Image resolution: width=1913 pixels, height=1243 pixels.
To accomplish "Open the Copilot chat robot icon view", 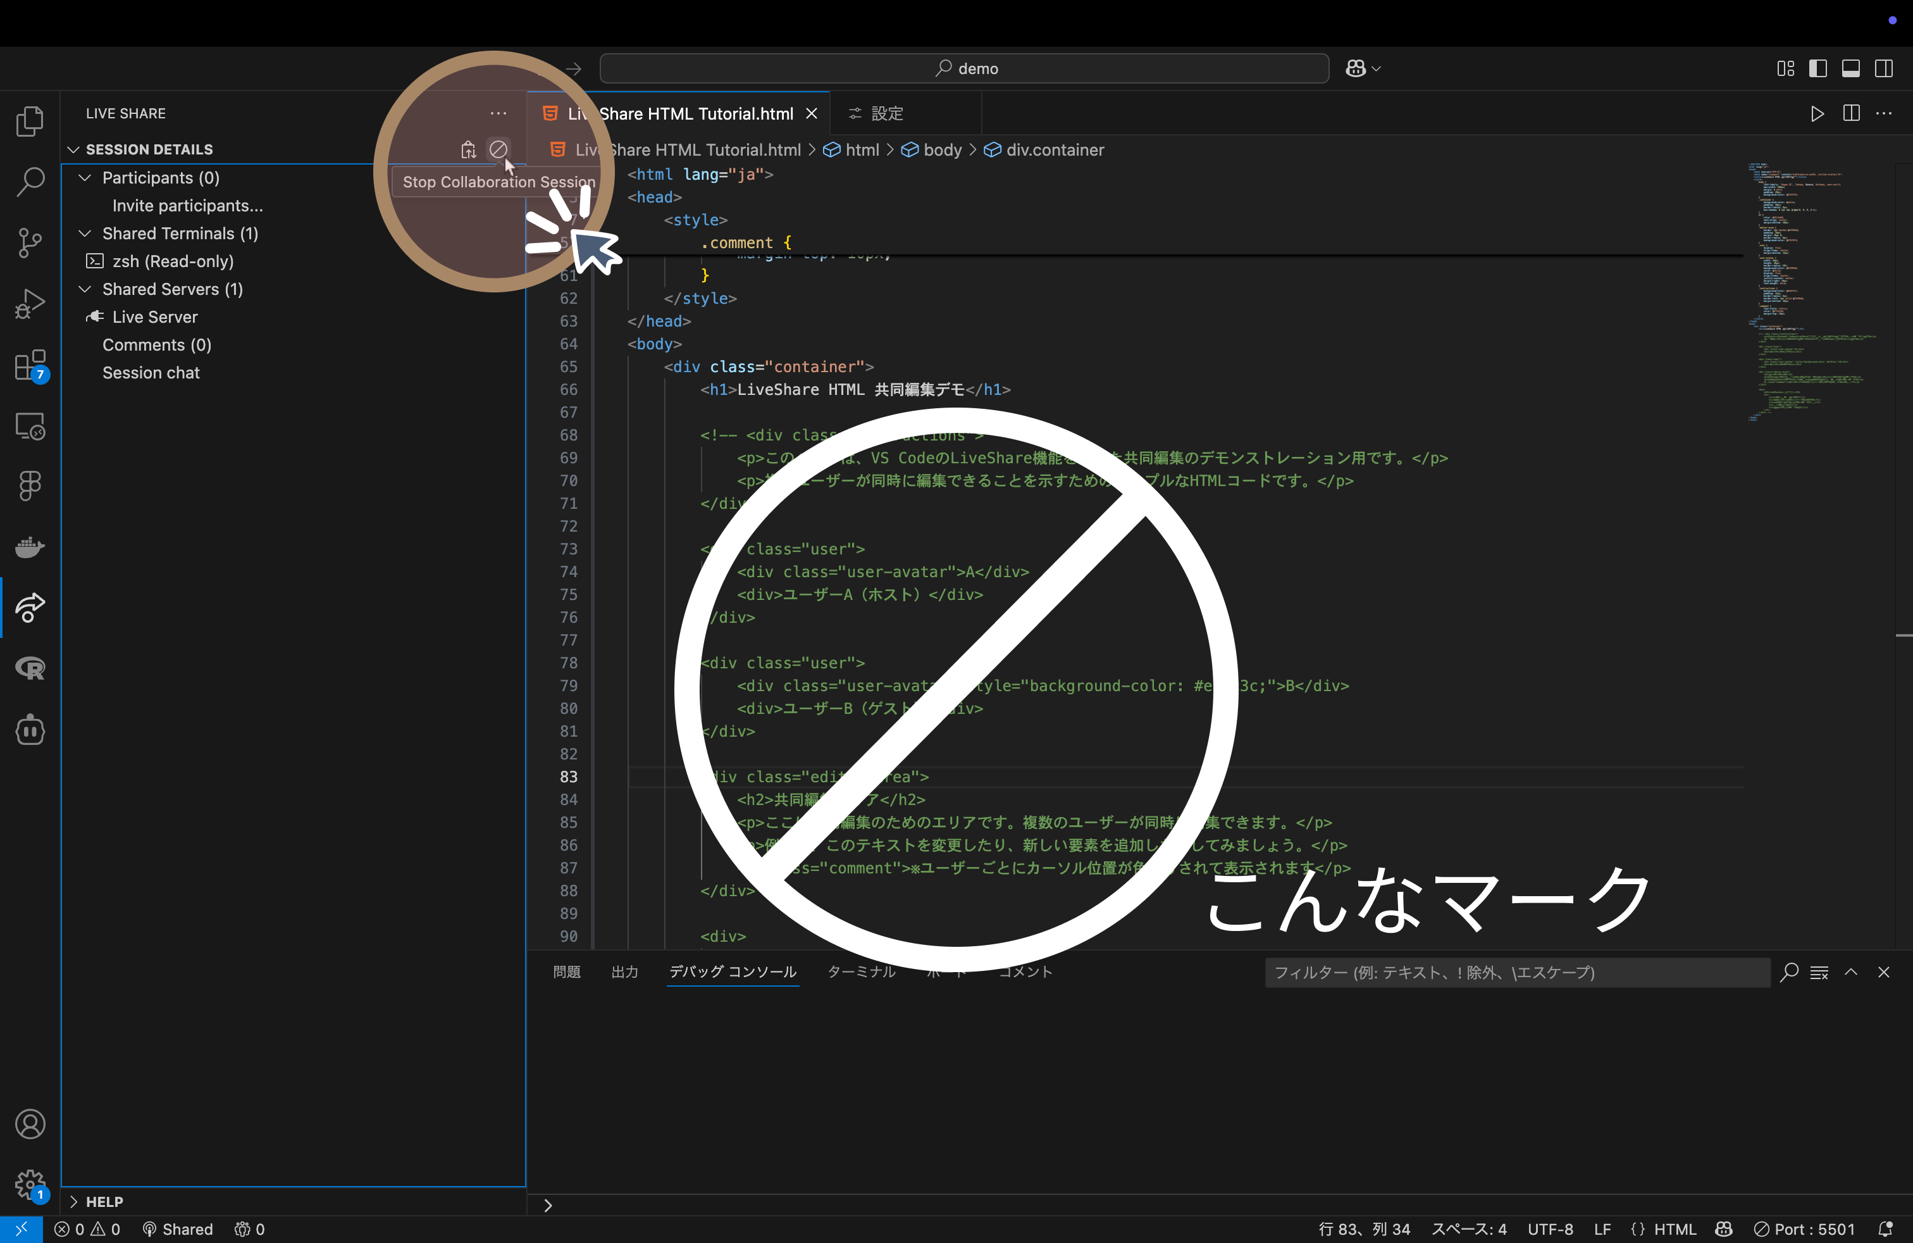I will (30, 729).
